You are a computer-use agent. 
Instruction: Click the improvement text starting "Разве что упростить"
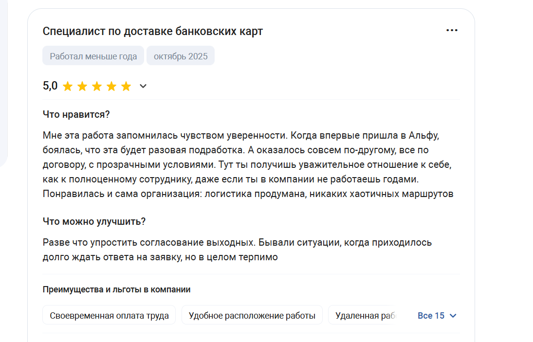(x=237, y=250)
